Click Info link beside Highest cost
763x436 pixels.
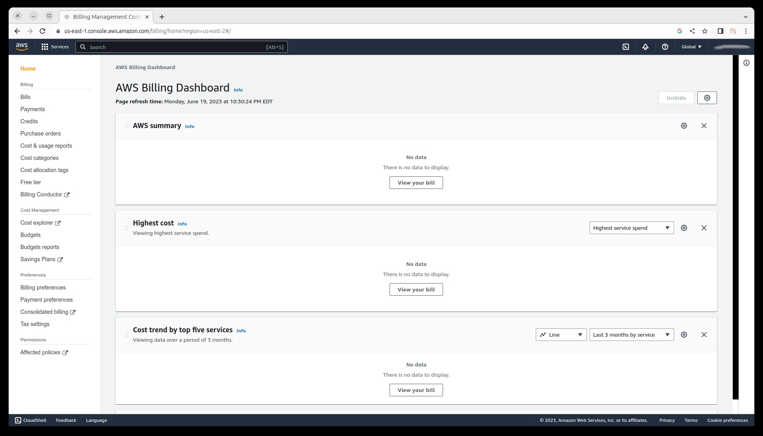(182, 224)
